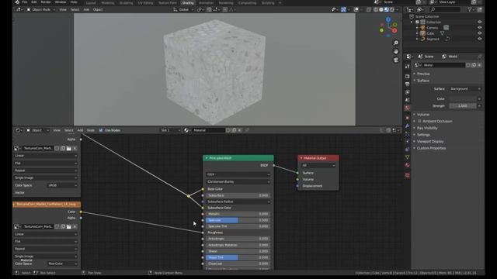
Task: Expand the Preview panel
Action: [423, 74]
